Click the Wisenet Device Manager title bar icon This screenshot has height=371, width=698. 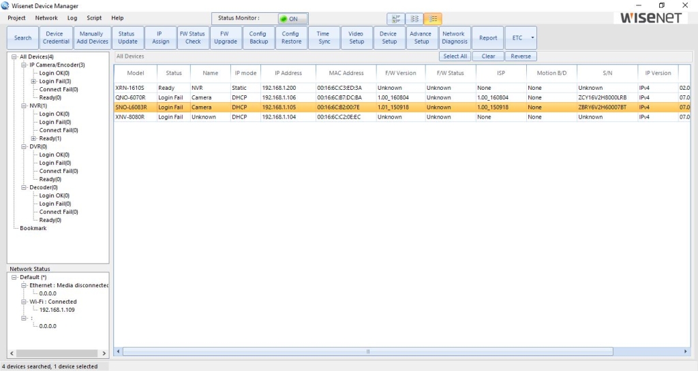click(x=6, y=5)
